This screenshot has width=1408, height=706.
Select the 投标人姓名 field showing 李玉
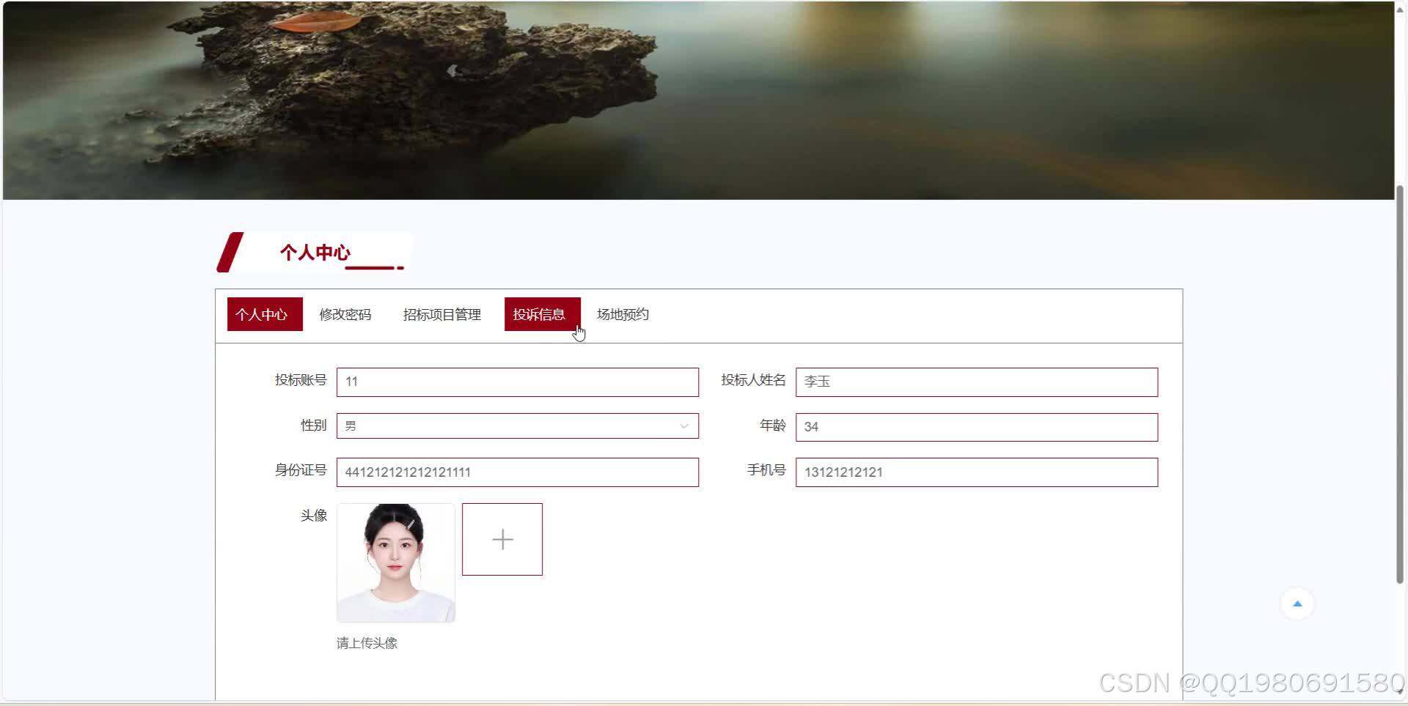coord(975,382)
